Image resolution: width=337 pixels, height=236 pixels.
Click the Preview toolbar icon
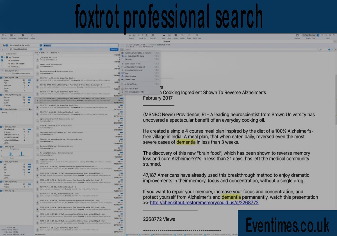tap(297, 35)
